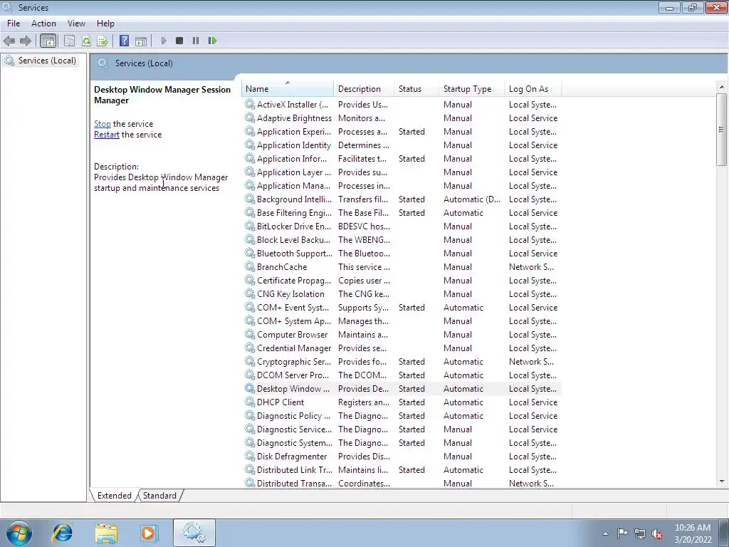The image size is (729, 547).
Task: Click gear icon of Adaptive Brightness service
Action: click(x=250, y=118)
